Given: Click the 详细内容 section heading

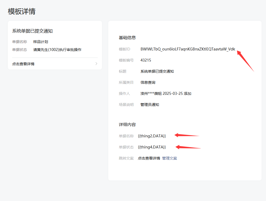Looking at the screenshot, I should 127,125.
